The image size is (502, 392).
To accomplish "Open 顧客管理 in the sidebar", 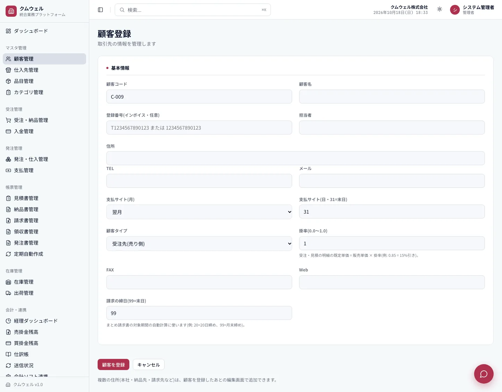I will (44, 59).
